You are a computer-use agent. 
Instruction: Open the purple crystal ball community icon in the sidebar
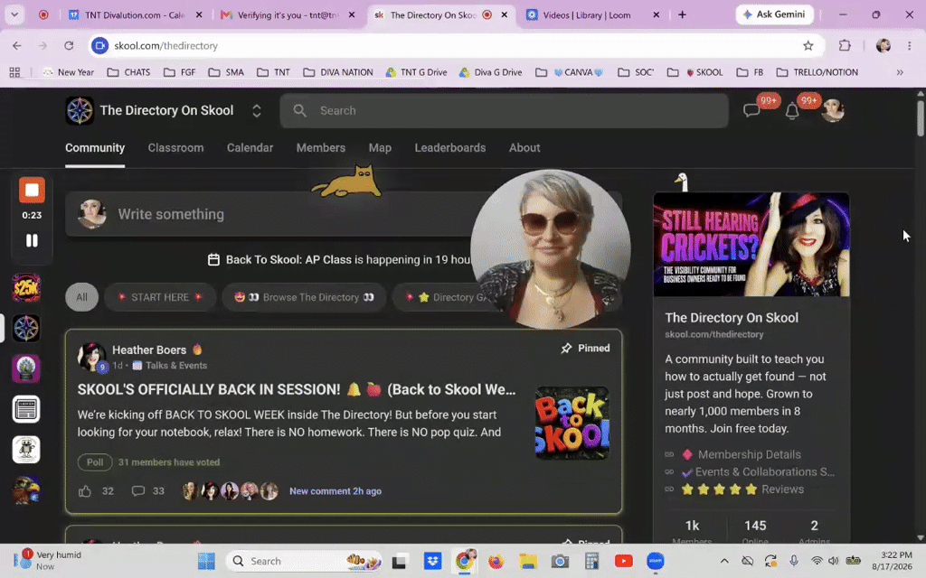click(x=26, y=368)
